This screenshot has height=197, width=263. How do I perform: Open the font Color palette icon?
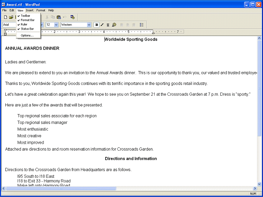(x=114, y=25)
